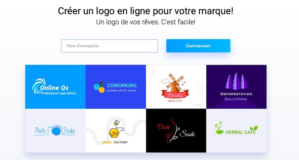The width and height of the screenshot is (299, 160).
Task: Click the camera icon in Photo Studio
Action: click(55, 130)
